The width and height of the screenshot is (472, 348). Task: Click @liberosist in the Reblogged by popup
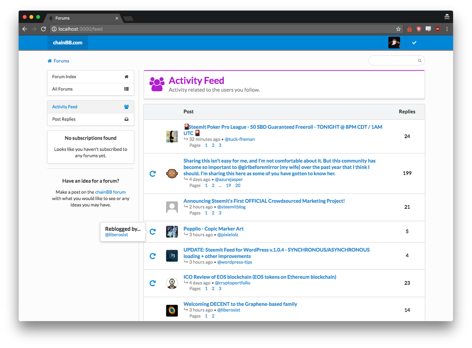coord(117,235)
